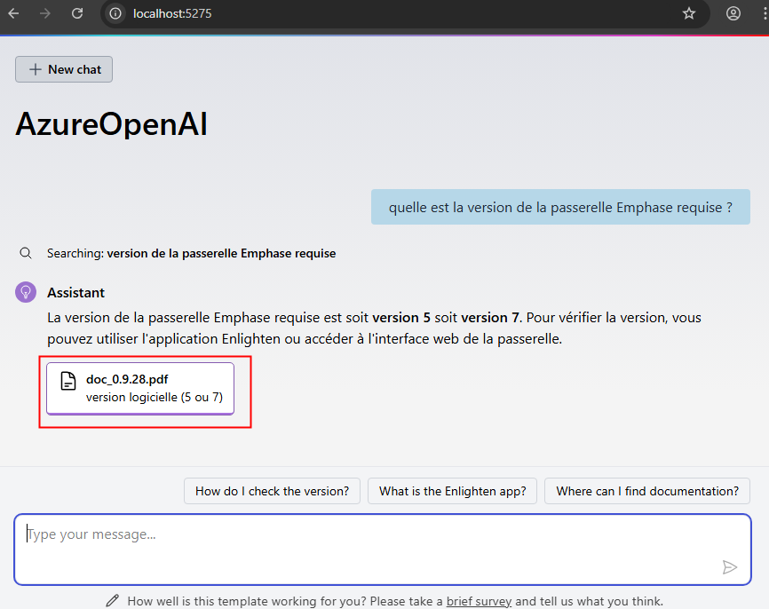Go back using browser back arrow
The width and height of the screenshot is (769, 609).
click(13, 13)
